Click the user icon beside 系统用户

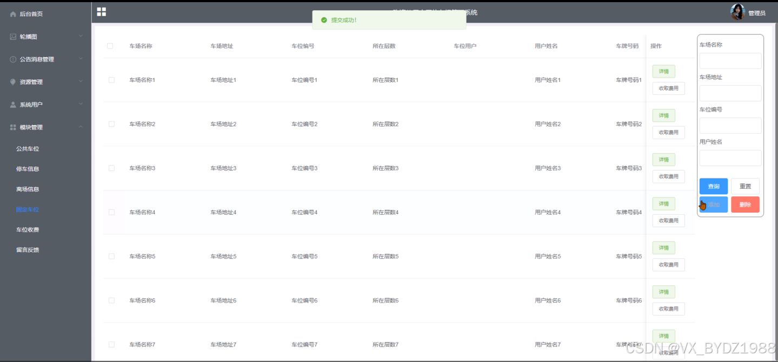coord(14,105)
